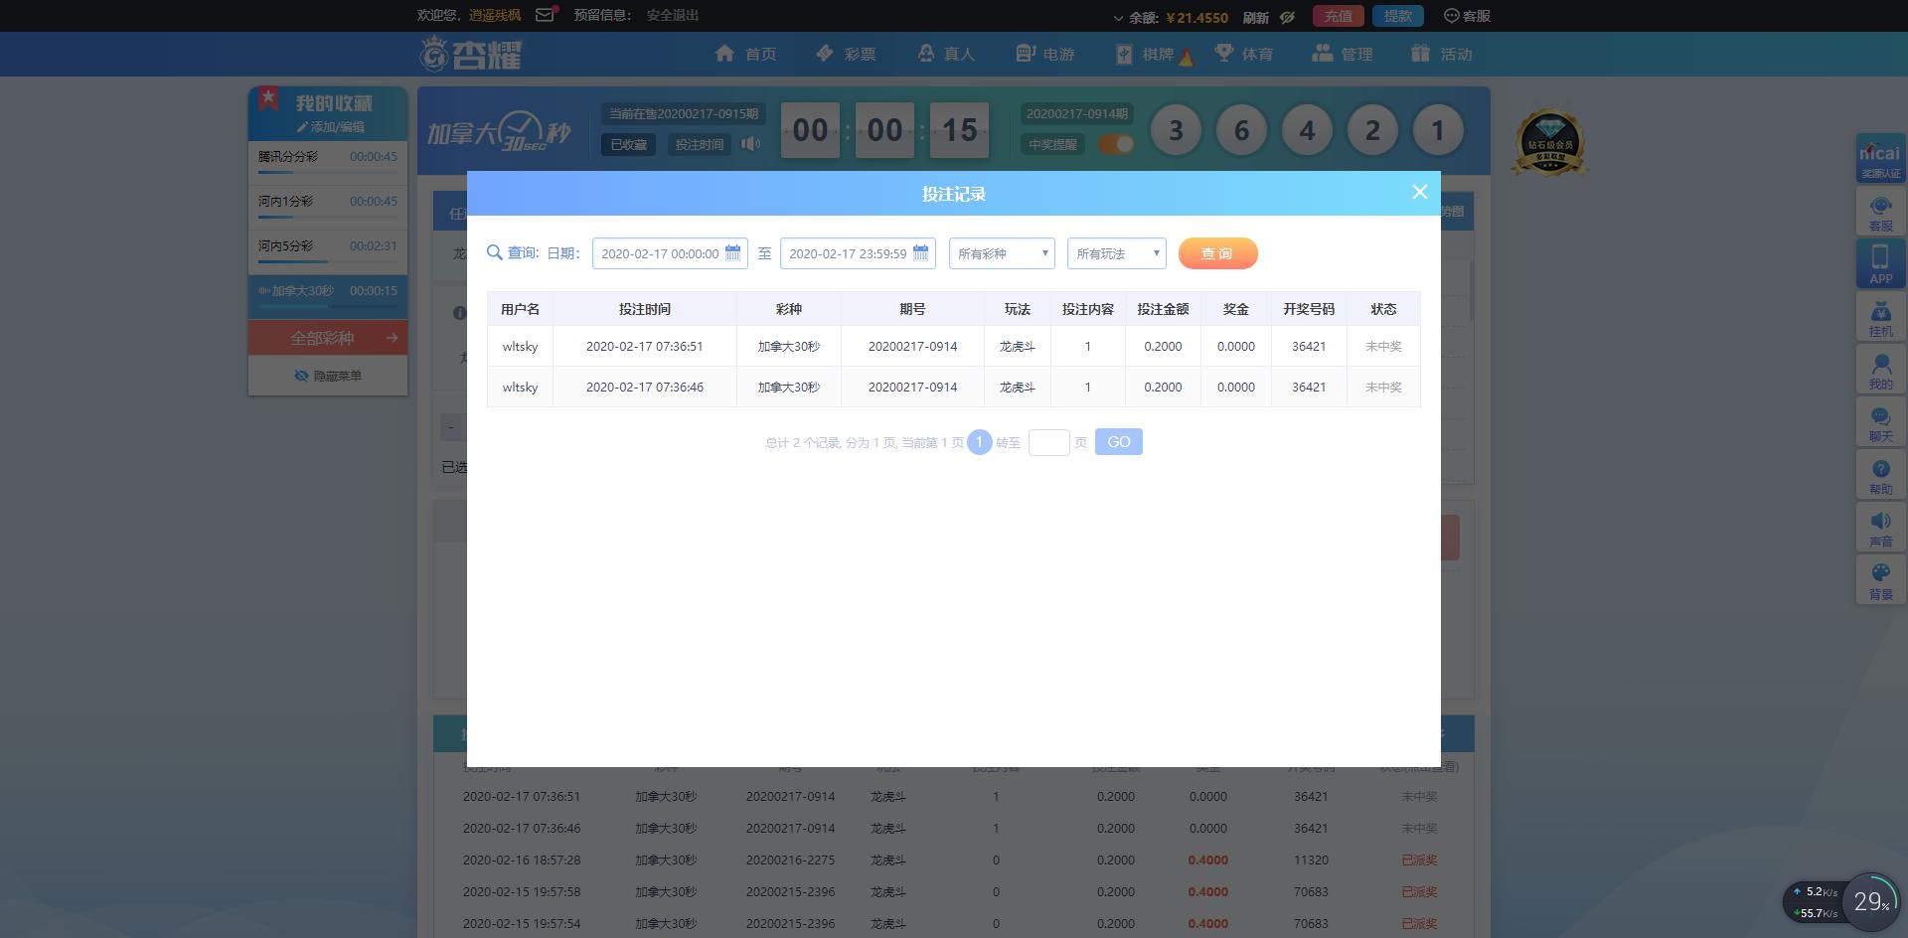This screenshot has height=938, width=1908.
Task: Click the 杏耀 site logo
Action: (x=471, y=54)
